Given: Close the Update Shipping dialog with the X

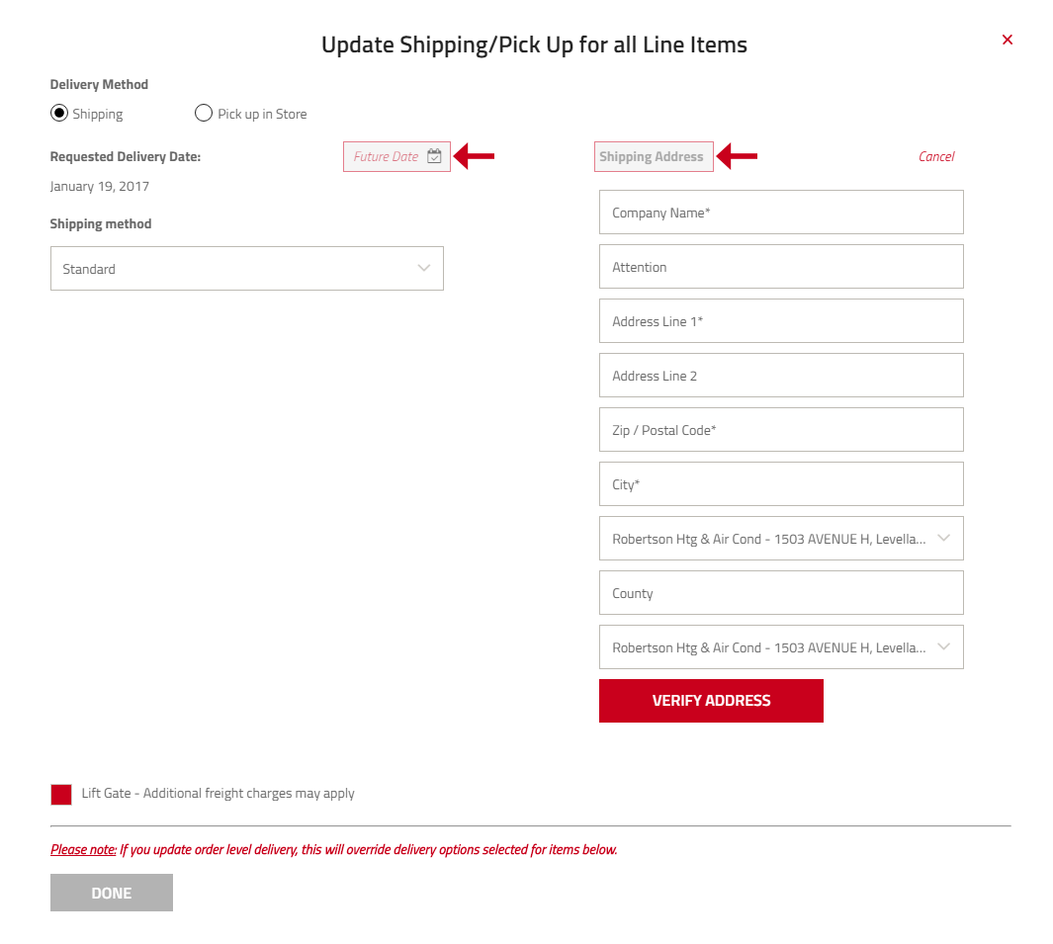Looking at the screenshot, I should coord(1007,40).
